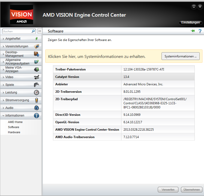Click the Spiele gamepad icon
204x196 pixels.
[x=37, y=85]
